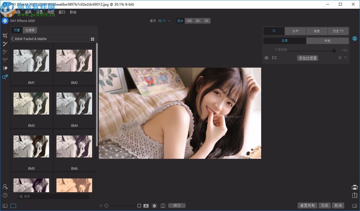Switch to the 过滤器 filters tab
Image resolution: width=360 pixels, height=211 pixels.
(x=30, y=30)
